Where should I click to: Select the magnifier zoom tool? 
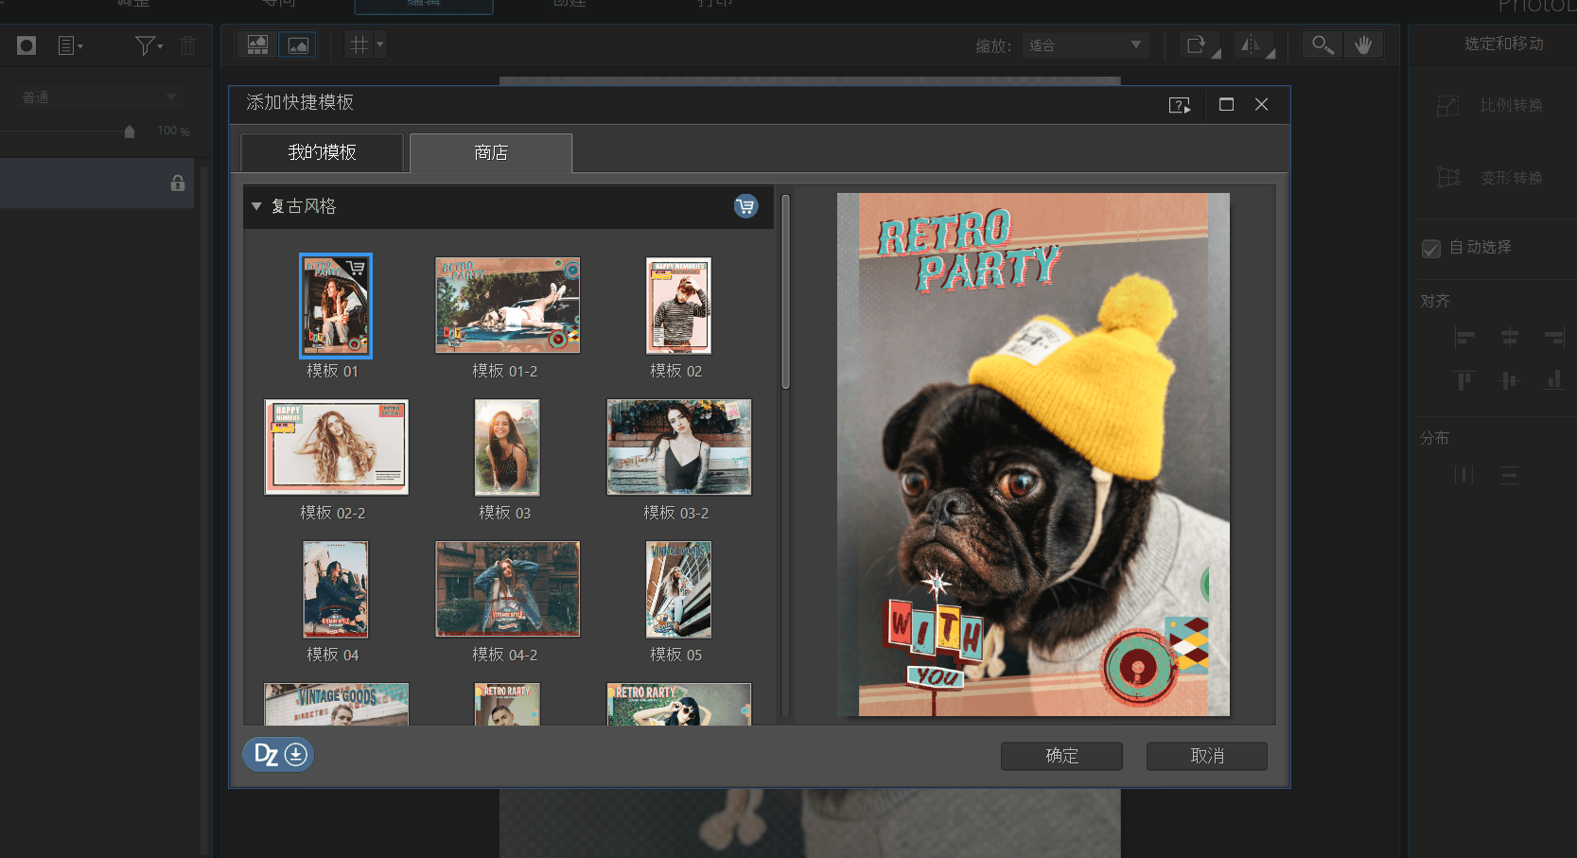tap(1322, 45)
